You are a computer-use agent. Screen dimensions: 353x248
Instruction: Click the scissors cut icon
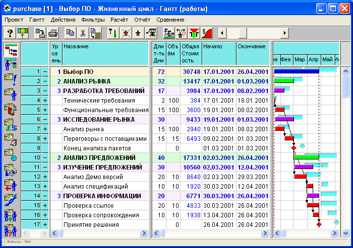83,33
